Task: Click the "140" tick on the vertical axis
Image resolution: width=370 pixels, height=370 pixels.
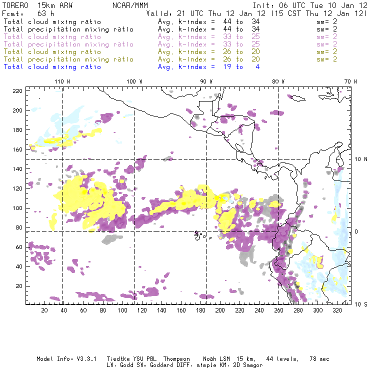Action: point(17,169)
